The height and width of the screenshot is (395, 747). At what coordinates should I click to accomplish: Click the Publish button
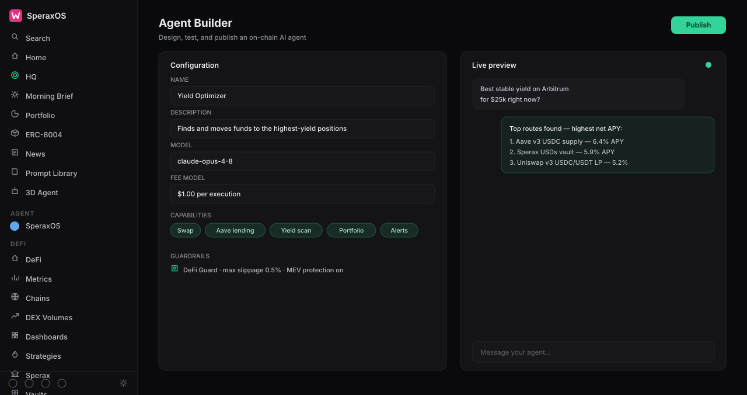point(699,25)
